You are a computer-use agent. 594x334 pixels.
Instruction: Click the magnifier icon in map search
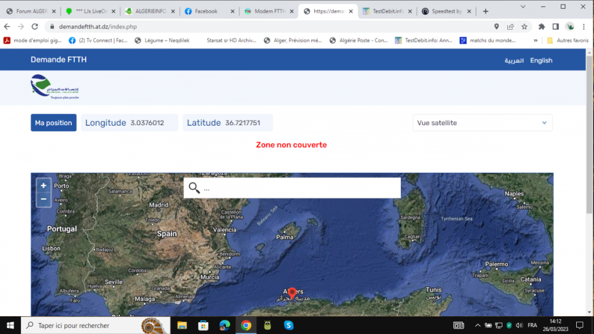194,188
